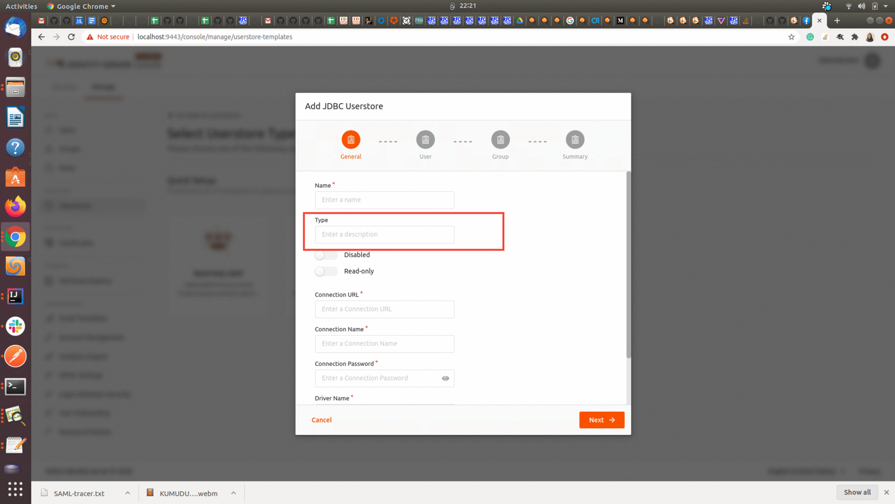The height and width of the screenshot is (504, 895).
Task: Open the Files app from the dock
Action: coord(15,87)
